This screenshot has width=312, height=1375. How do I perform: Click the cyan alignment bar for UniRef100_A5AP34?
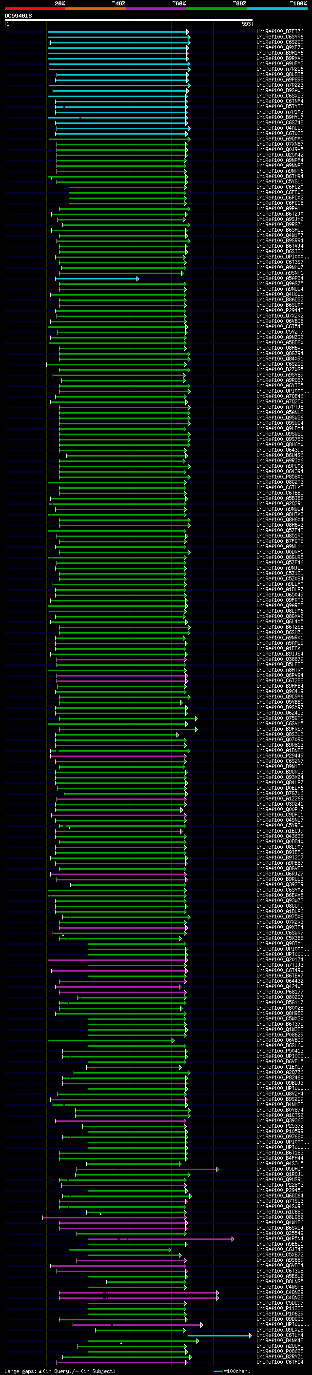pyautogui.click(x=97, y=279)
